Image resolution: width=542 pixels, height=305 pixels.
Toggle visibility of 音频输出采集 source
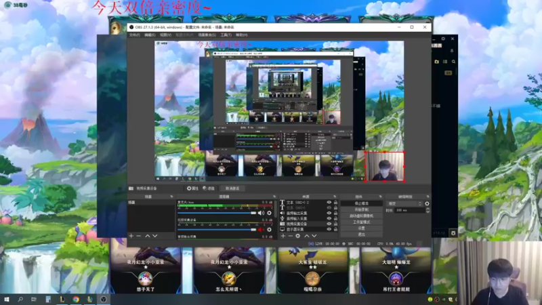329,213
